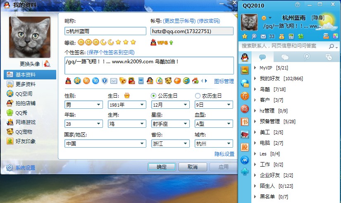Open the 血型 dropdown showing A型
Image resolution: width=341 pixels, height=203 pixels.
click(214, 124)
